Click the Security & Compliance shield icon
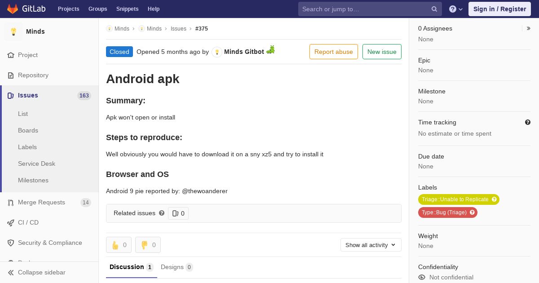Screen dimensions: 539x283 coord(11,243)
